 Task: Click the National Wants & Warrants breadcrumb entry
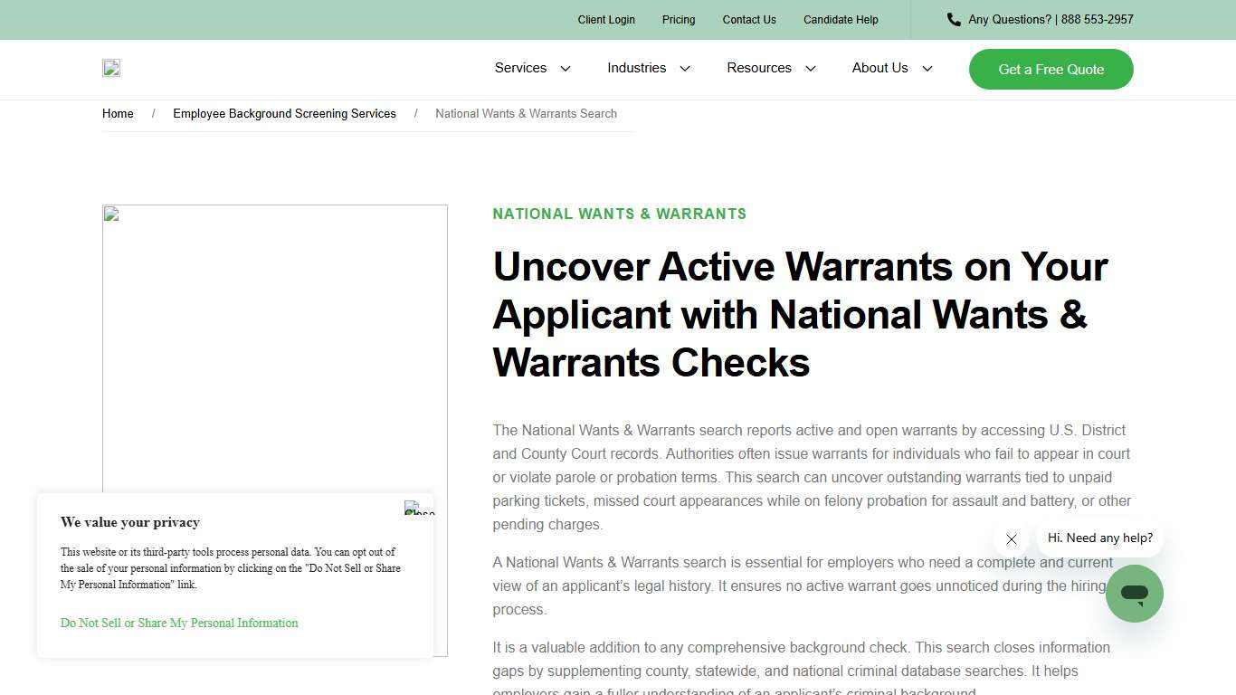tap(526, 113)
